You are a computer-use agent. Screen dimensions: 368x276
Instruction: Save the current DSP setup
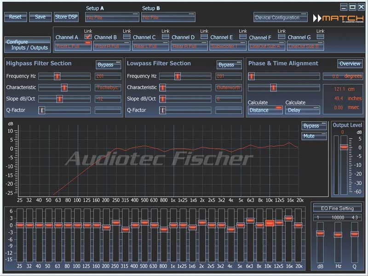click(x=40, y=17)
